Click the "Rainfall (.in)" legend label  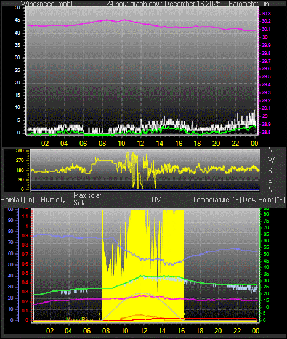coord(17,200)
